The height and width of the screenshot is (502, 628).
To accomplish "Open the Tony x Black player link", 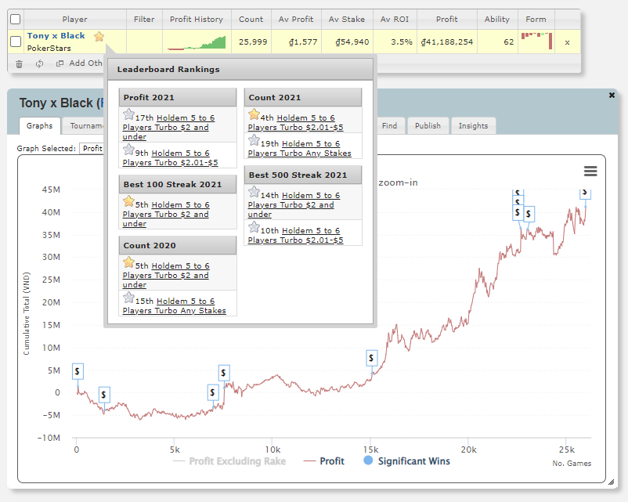I will (x=56, y=36).
